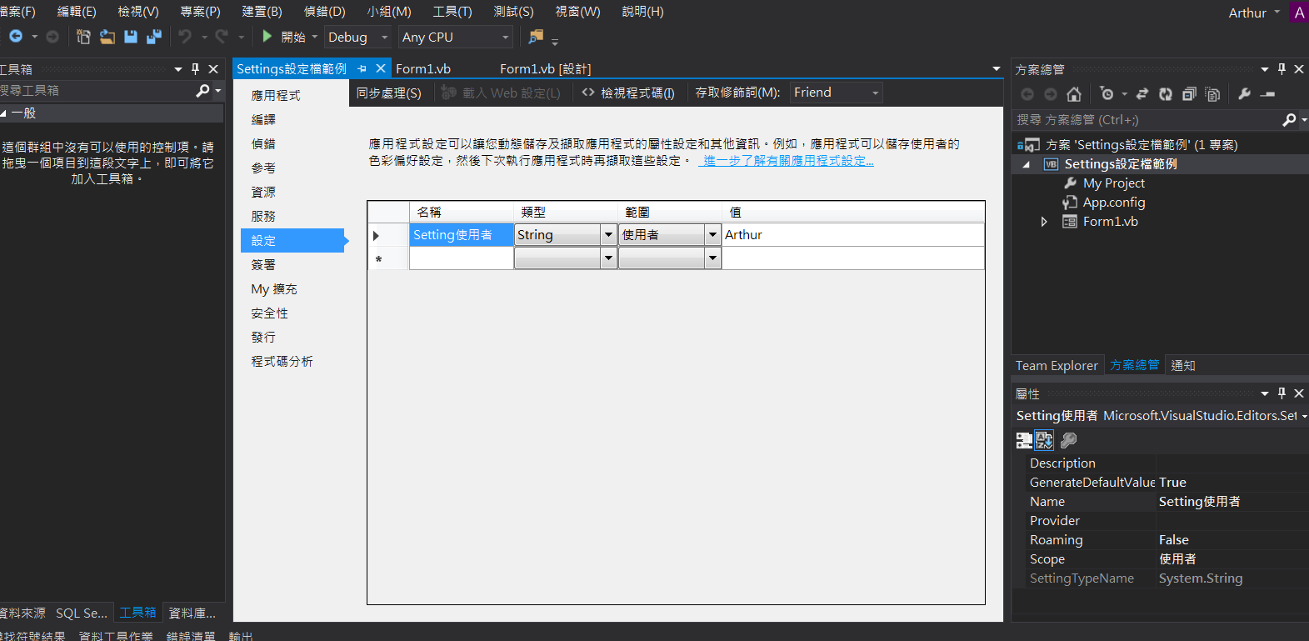Expand the Form1.vb tree node
This screenshot has width=1309, height=641.
coord(1044,222)
